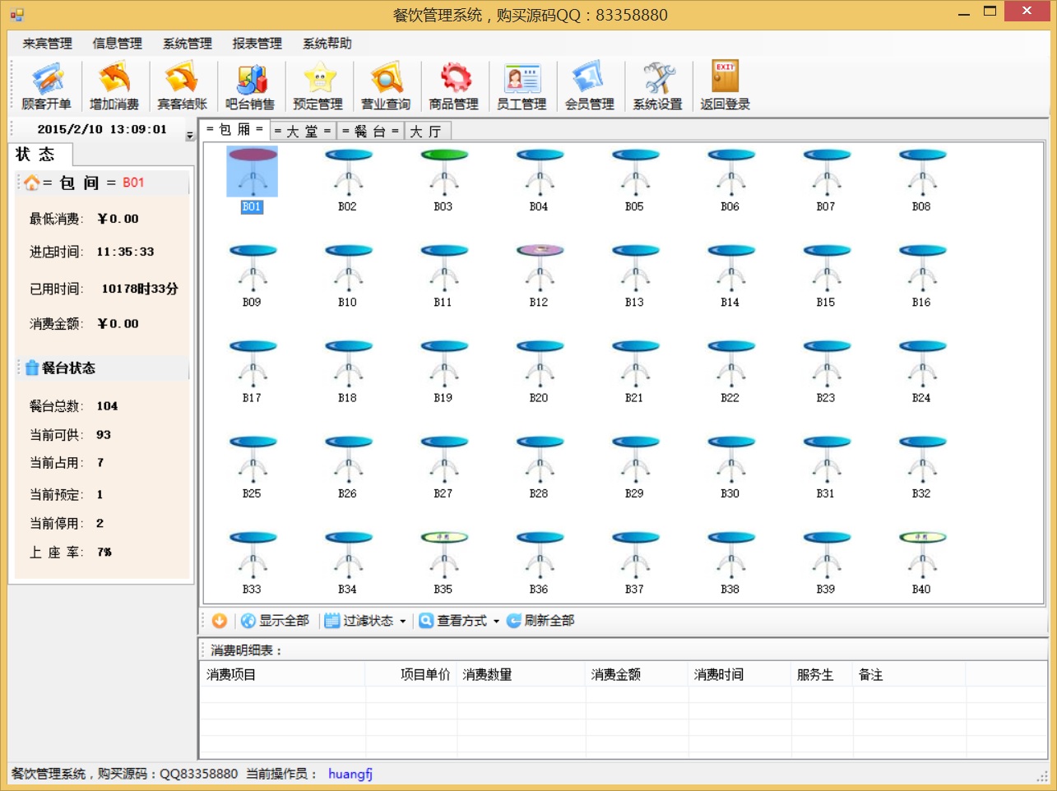
Task: Click the orange down-arrow collapse button
Action: pyautogui.click(x=219, y=621)
